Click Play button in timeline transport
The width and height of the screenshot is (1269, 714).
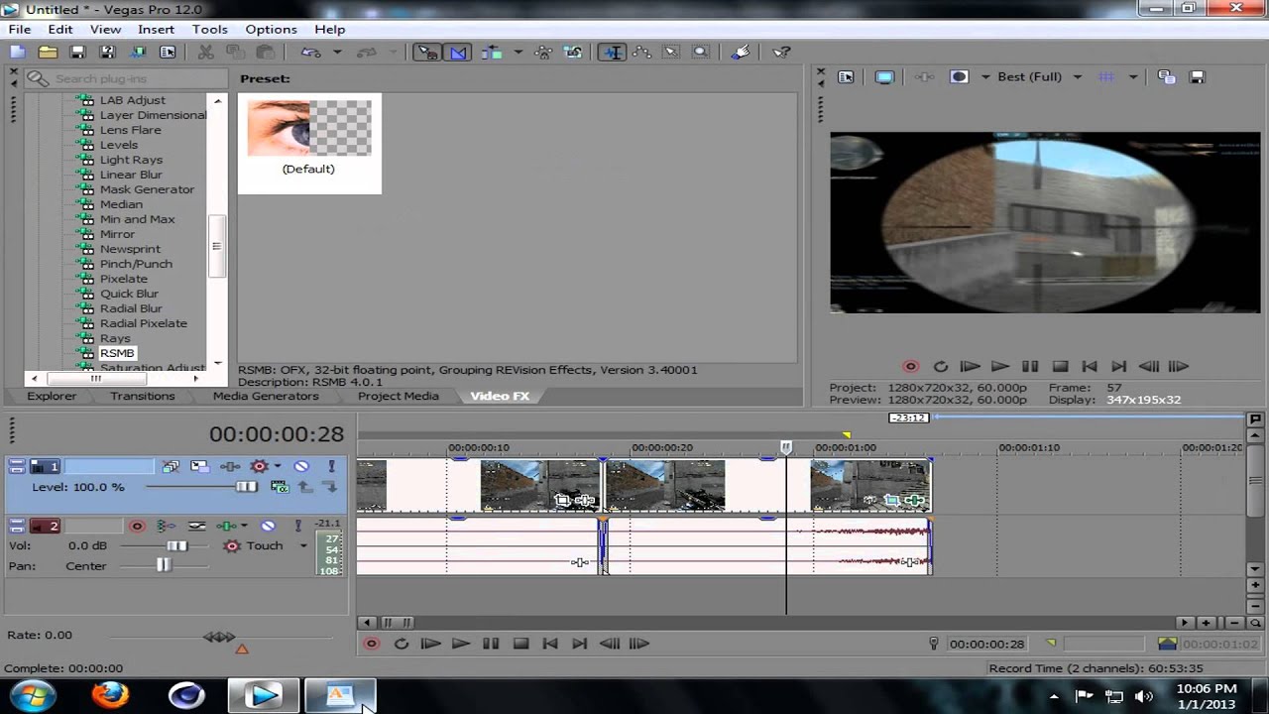point(460,644)
